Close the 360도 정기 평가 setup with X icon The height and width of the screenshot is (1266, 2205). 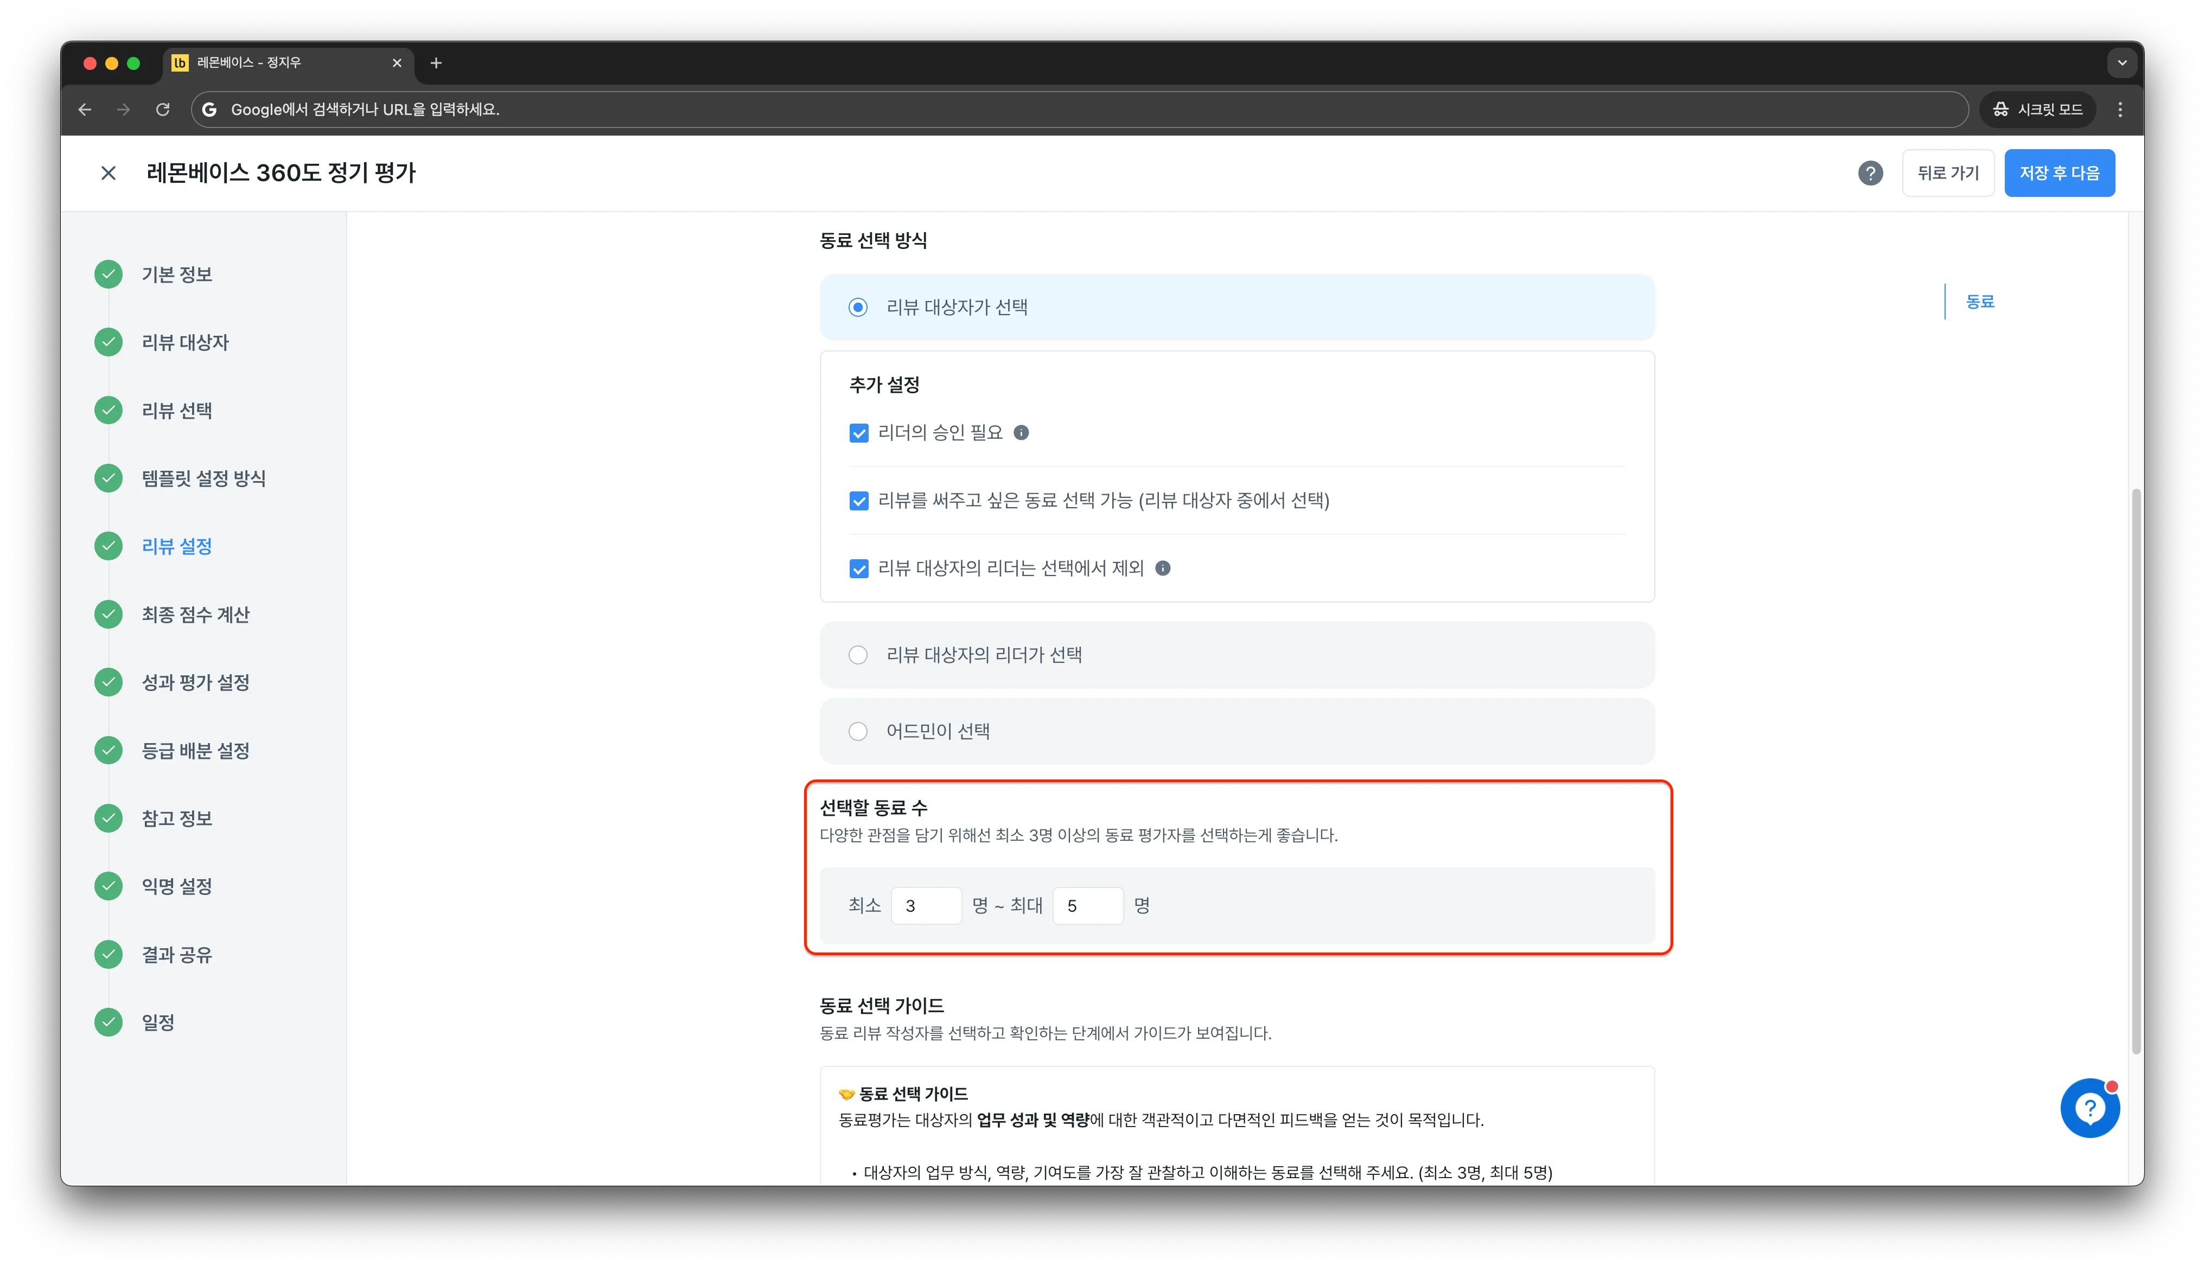coord(108,173)
